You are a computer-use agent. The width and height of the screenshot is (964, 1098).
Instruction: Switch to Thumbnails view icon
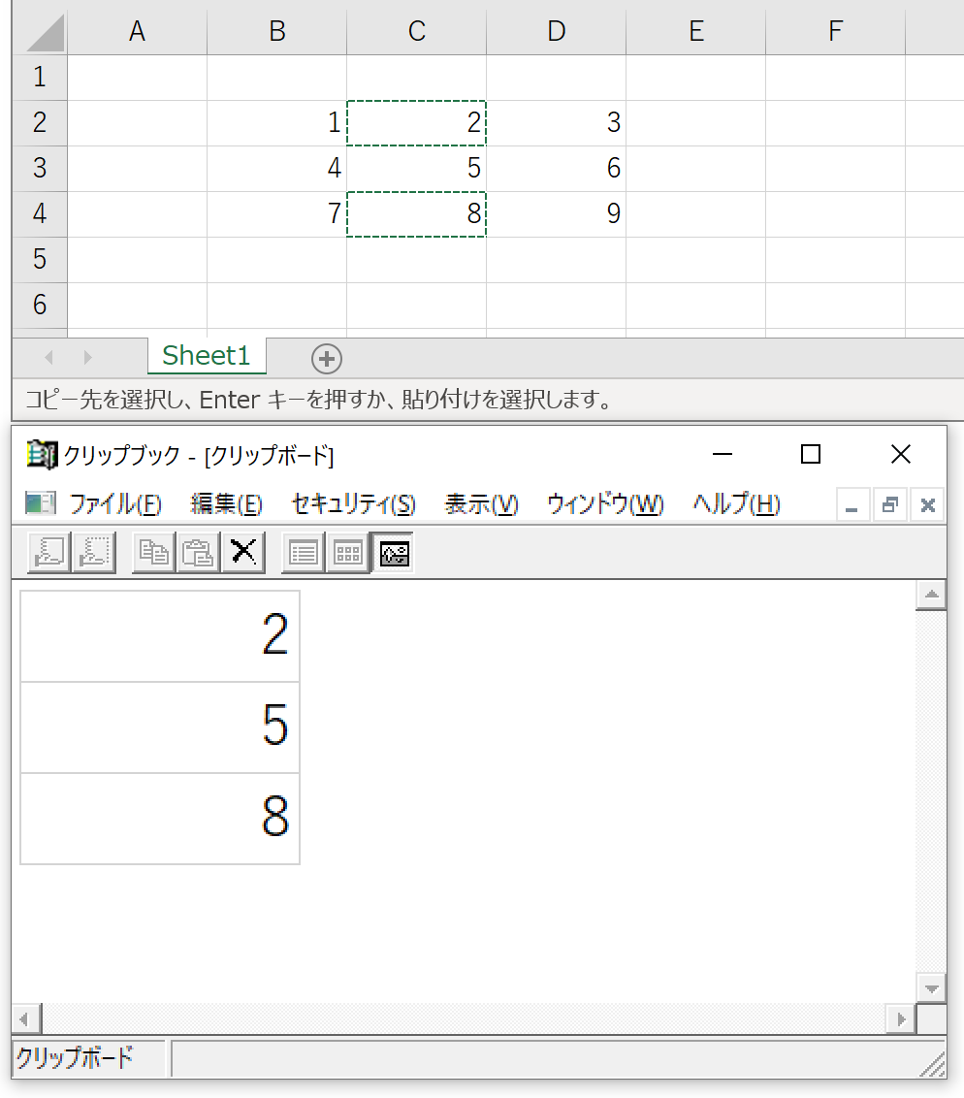click(x=348, y=553)
